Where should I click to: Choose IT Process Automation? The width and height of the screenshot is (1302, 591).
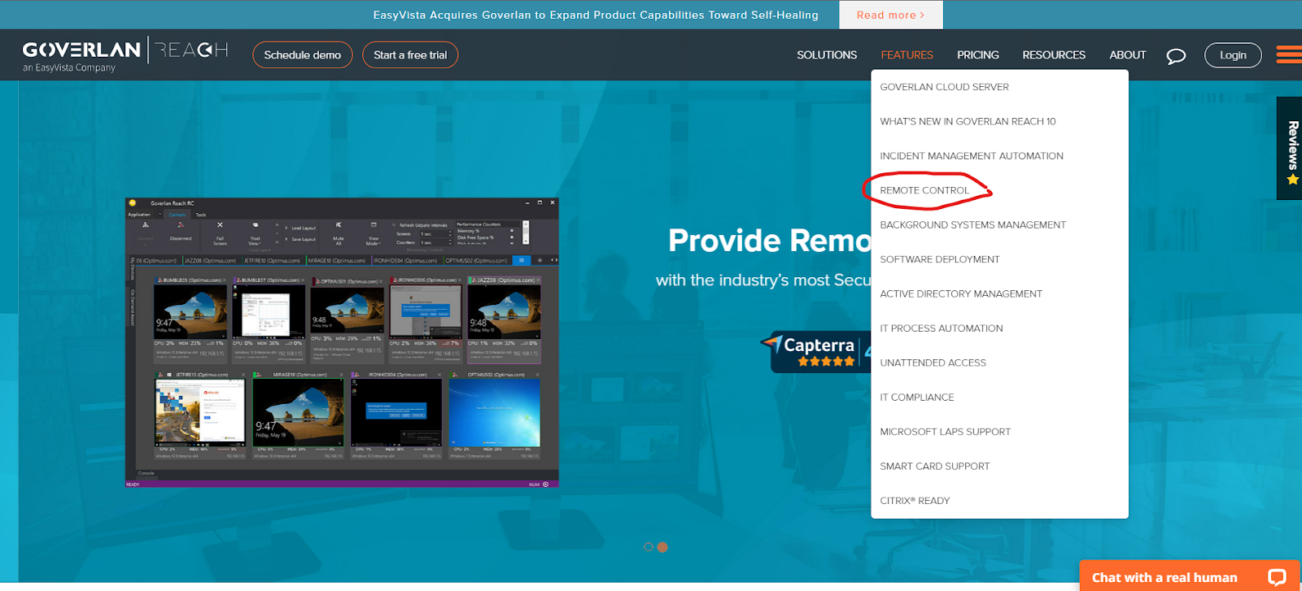tap(942, 328)
